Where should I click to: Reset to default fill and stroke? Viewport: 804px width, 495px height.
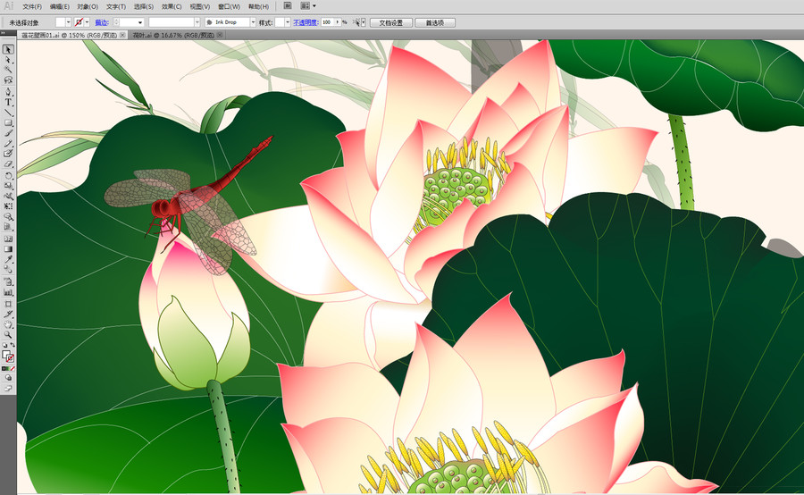[4, 345]
